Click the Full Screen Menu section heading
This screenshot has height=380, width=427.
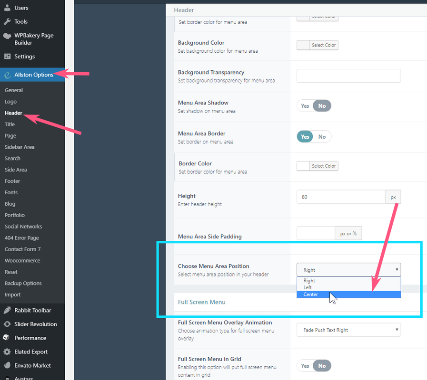(201, 302)
